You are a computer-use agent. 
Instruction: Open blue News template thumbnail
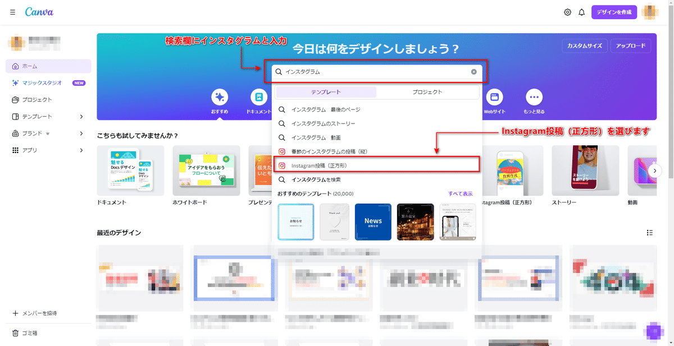click(373, 222)
